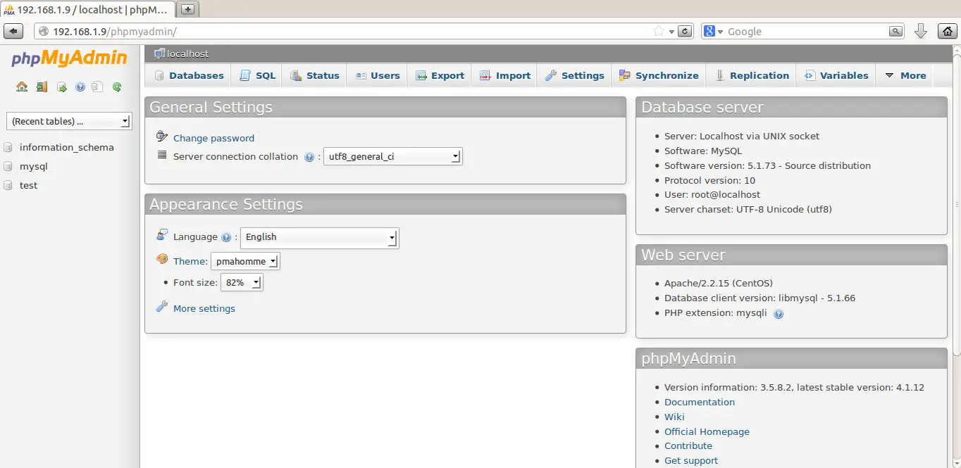
Task: Click the information_schema database icon
Action: 8,148
